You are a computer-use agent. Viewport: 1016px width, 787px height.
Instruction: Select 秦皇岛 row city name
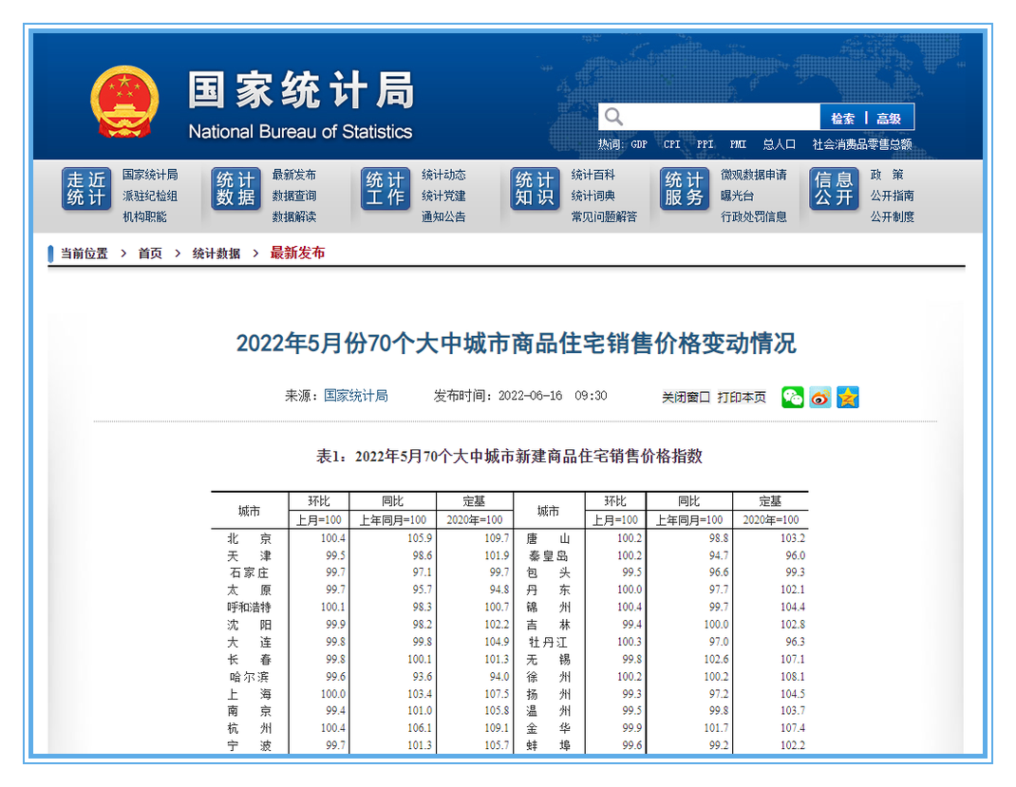coord(548,555)
